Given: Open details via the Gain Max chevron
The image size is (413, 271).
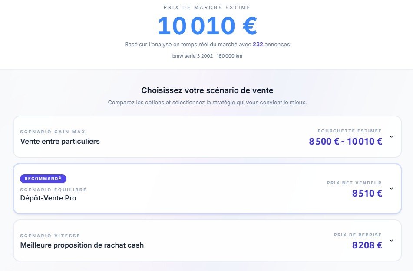Looking at the screenshot, I should click(392, 136).
